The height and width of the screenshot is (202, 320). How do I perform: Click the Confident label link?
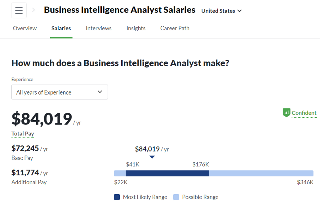tap(304, 113)
